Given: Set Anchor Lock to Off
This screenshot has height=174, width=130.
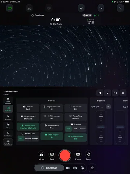Looking at the screenshot, I should [x=21, y=138].
